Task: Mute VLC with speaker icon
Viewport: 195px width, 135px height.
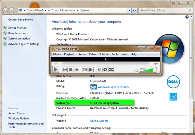Action: pyautogui.click(x=136, y=71)
